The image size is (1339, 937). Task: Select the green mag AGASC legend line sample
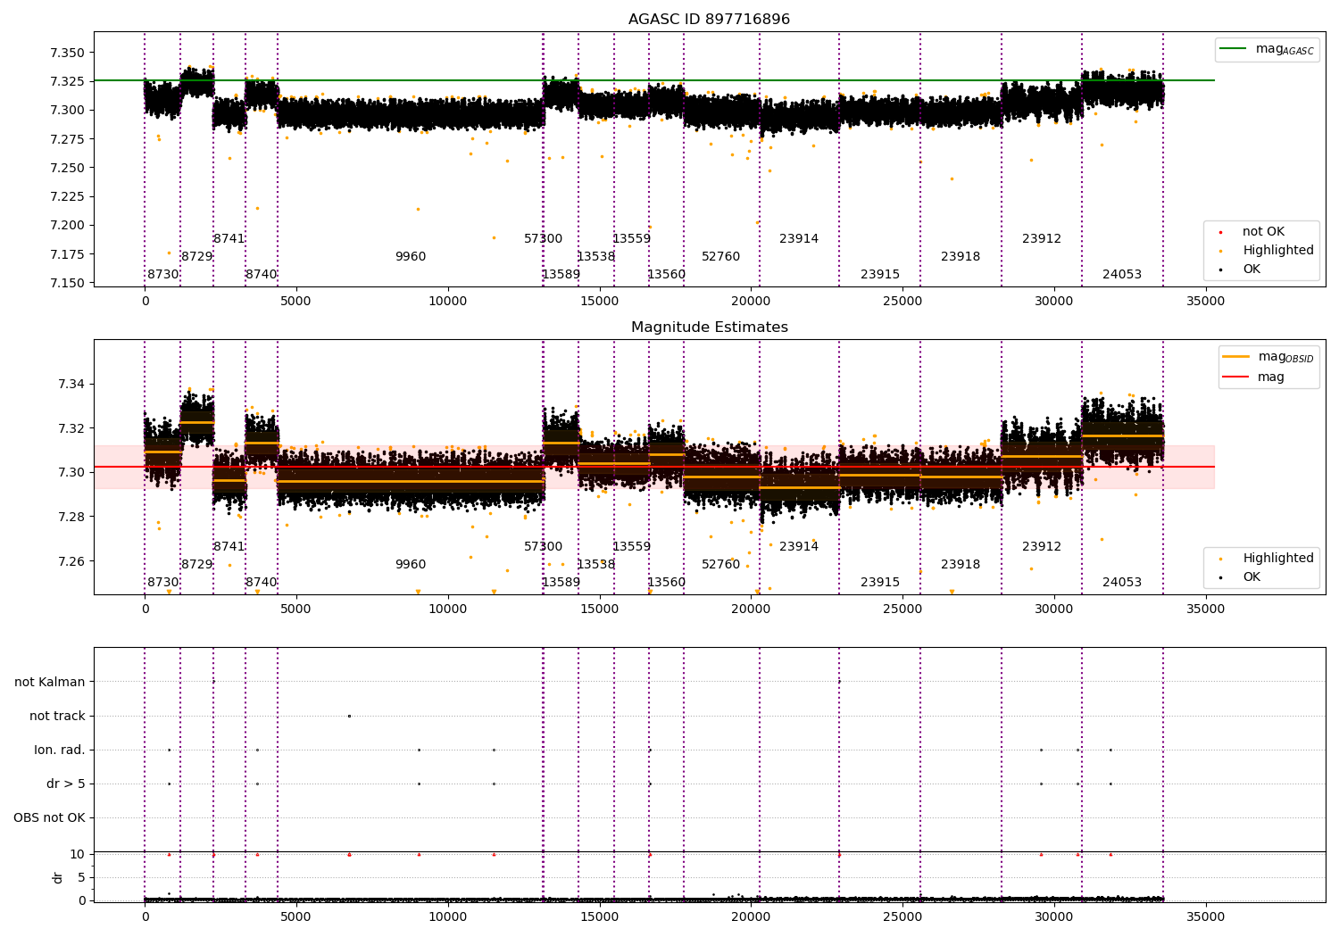click(1233, 49)
